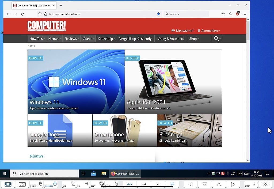
Task: Open the Nieuwsbrief link
Action: click(x=182, y=31)
